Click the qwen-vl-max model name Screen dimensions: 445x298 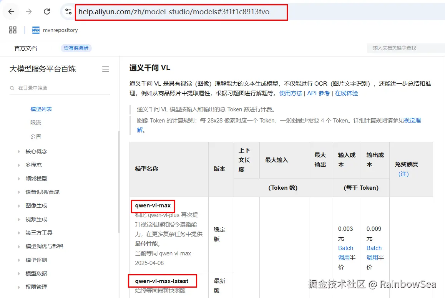153,205
